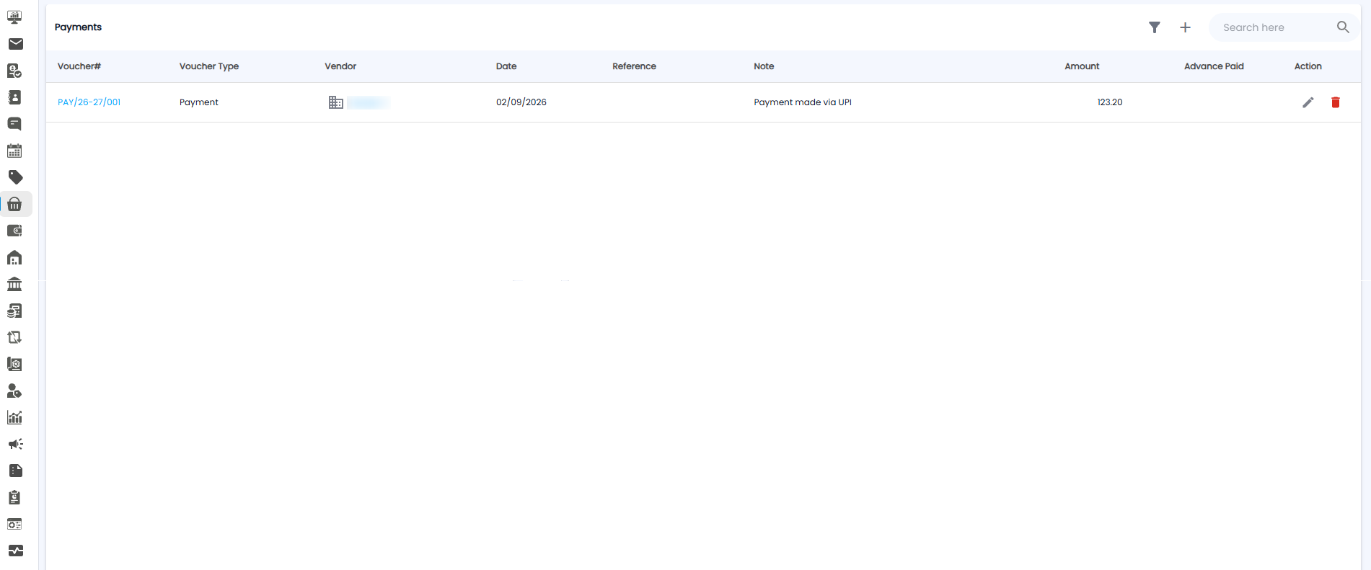Open the megaphone marketing sidebar icon
The width and height of the screenshot is (1371, 570).
point(15,444)
